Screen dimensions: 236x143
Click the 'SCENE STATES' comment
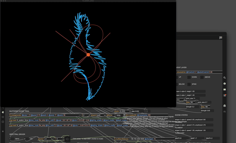181,115
